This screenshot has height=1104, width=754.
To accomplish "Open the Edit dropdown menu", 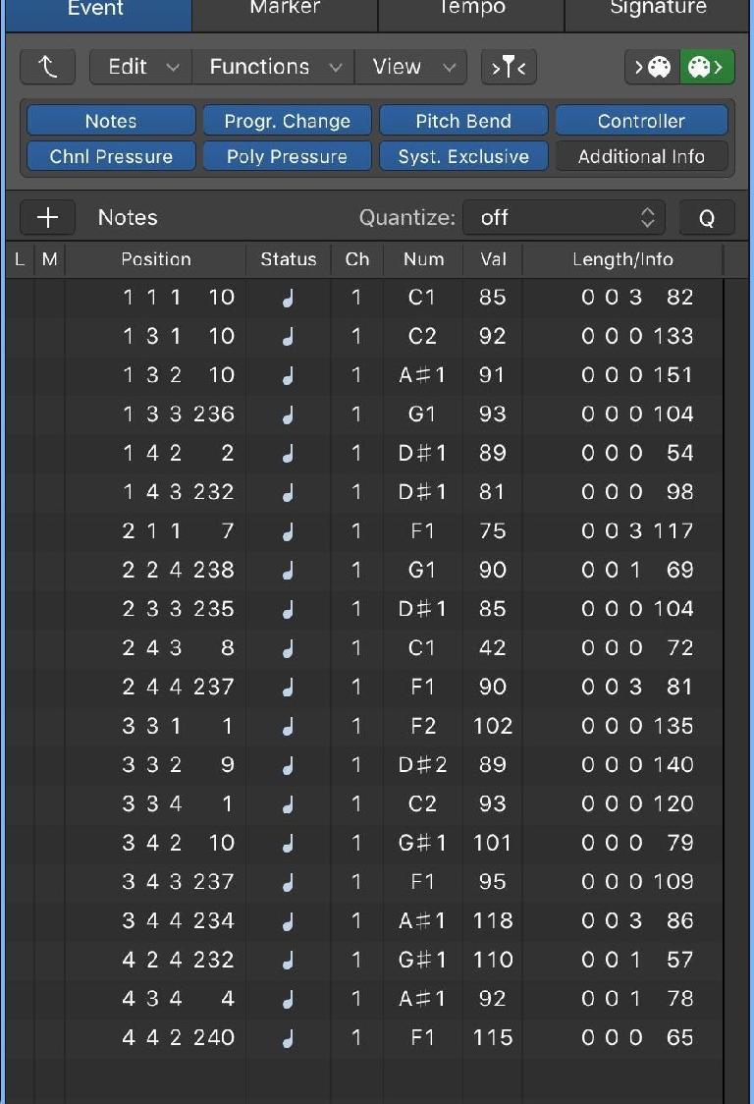I will (141, 67).
